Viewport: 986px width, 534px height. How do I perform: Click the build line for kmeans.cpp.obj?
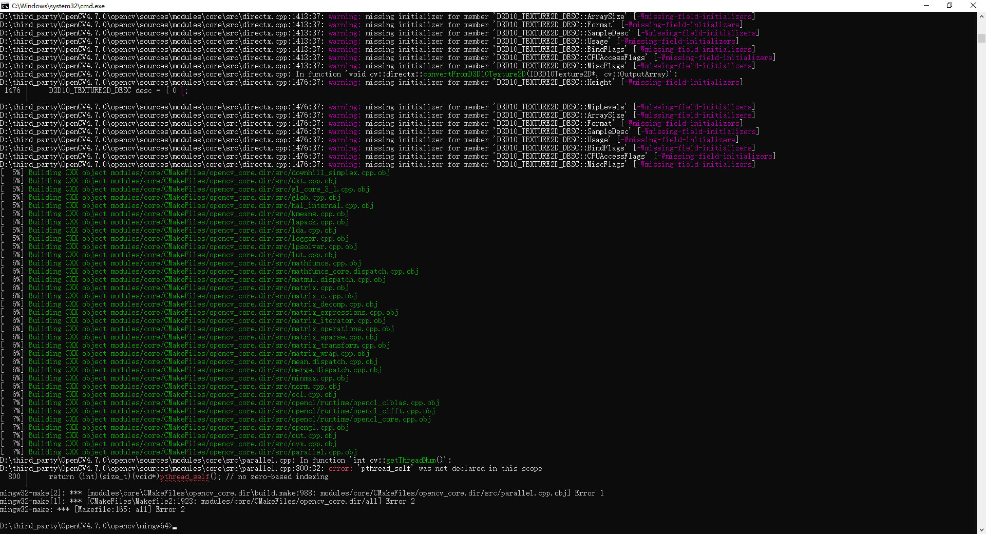click(x=175, y=214)
